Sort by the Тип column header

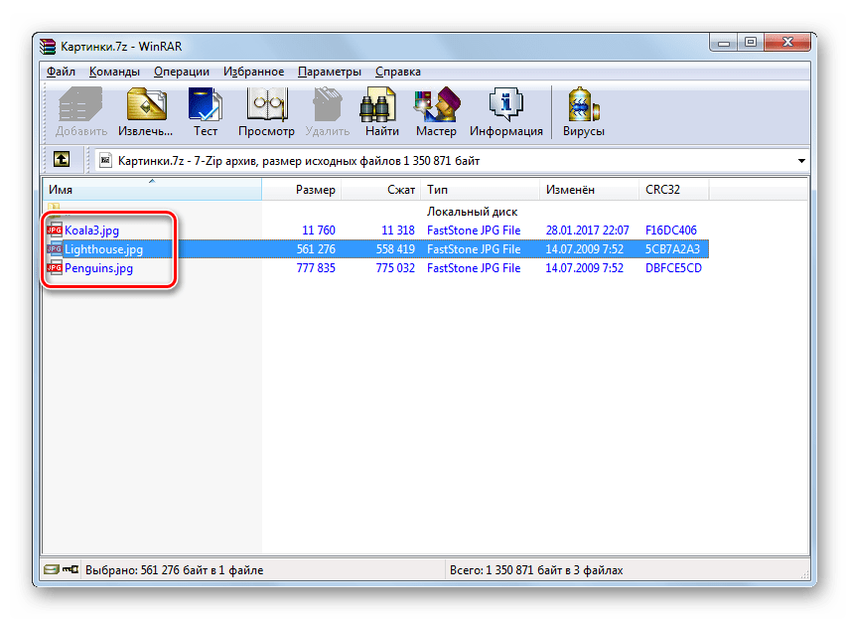[x=480, y=190]
